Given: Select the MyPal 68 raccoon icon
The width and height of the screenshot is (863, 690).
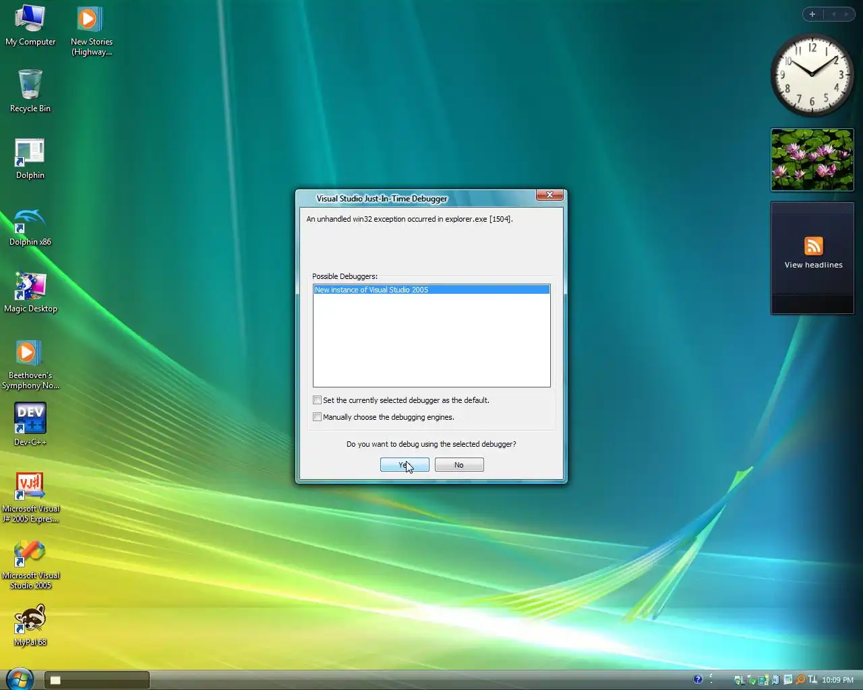Looking at the screenshot, I should click(x=30, y=625).
